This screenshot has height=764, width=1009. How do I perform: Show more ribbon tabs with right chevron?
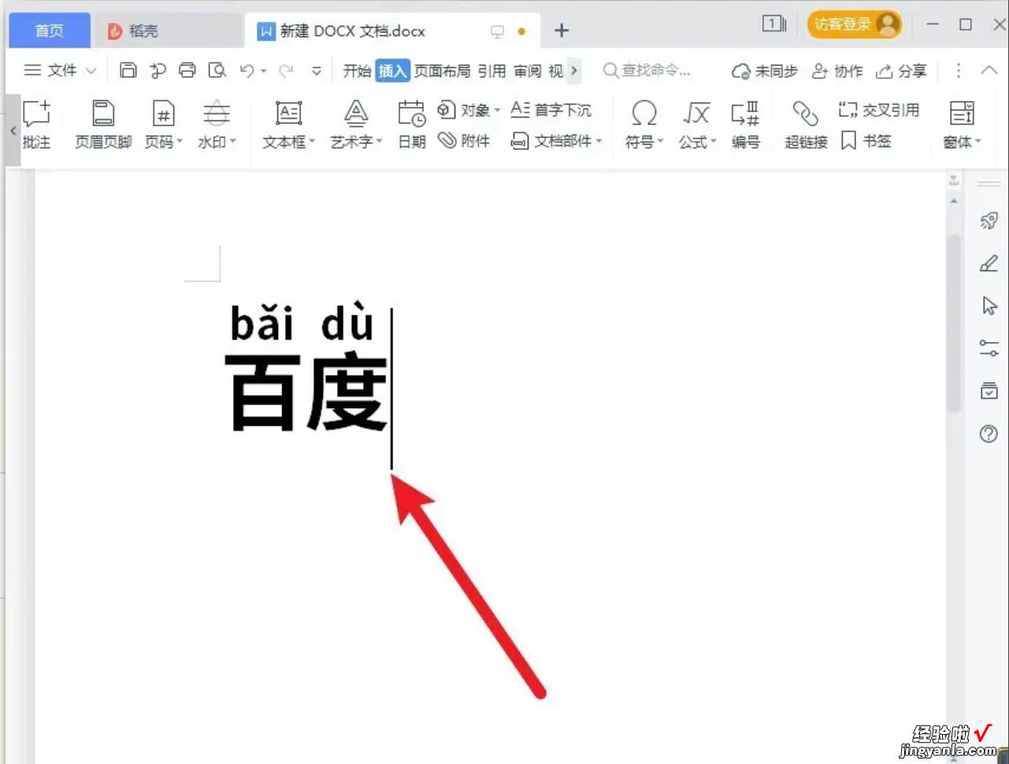(574, 70)
